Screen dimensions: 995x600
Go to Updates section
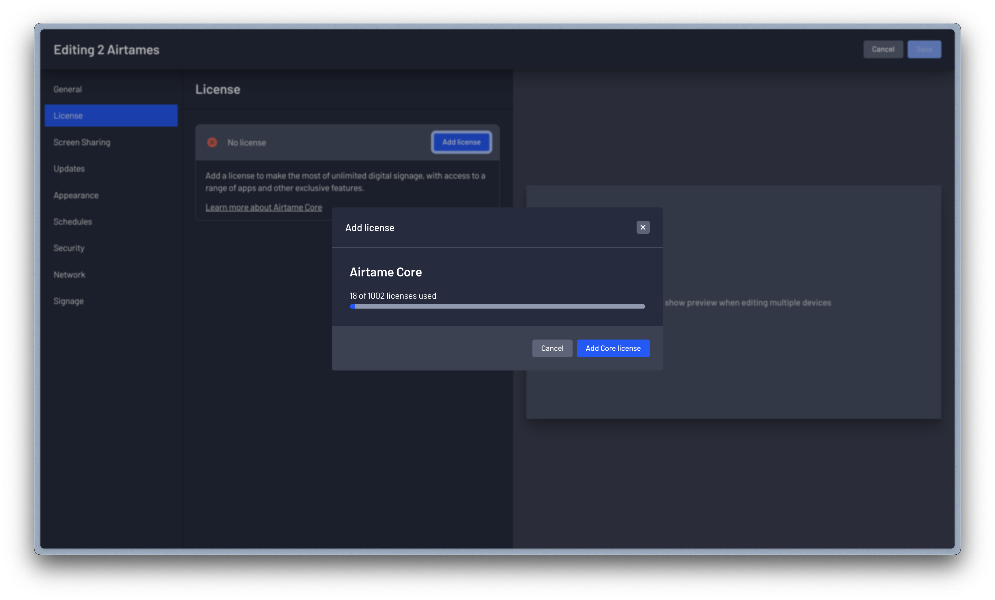click(x=111, y=169)
